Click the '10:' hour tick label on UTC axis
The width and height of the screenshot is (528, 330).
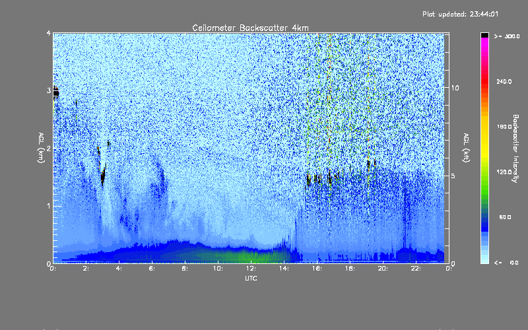click(218, 269)
